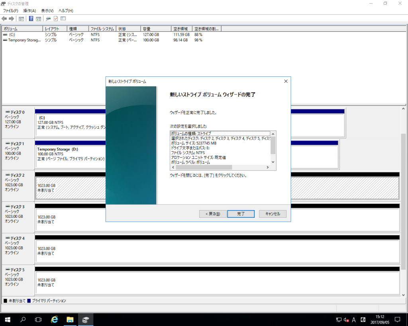
Task: Click the キャンセル button
Action: 273,214
